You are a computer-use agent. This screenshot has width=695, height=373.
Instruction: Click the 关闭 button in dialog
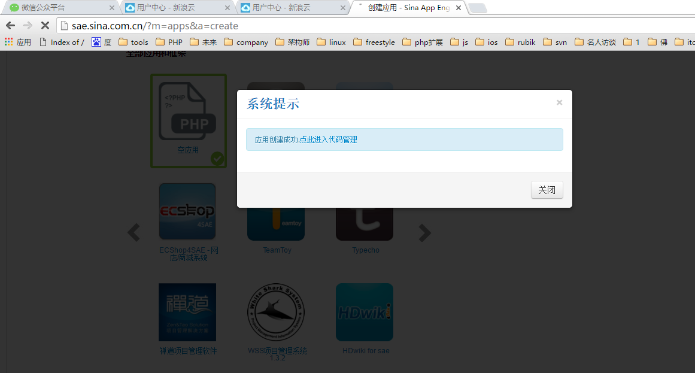(x=547, y=190)
